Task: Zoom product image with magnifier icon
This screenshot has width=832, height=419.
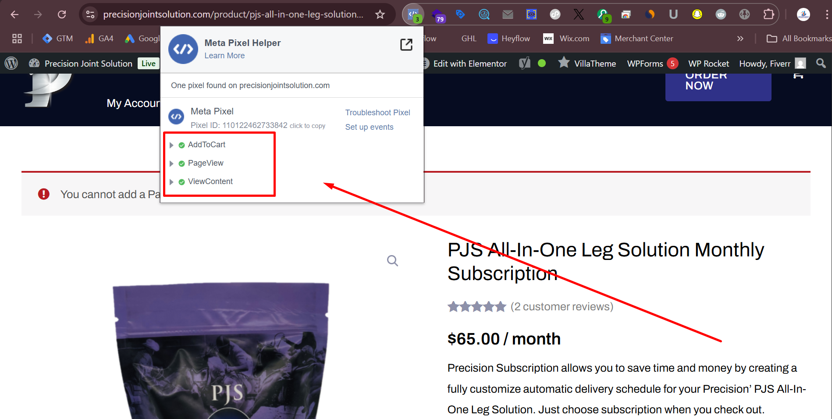Action: [x=392, y=261]
